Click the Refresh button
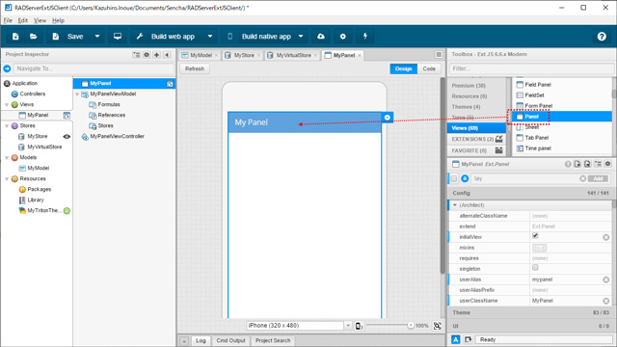This screenshot has width=617, height=347. click(x=195, y=68)
